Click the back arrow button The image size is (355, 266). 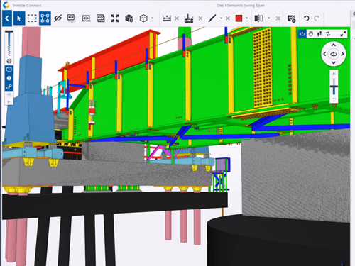pos(7,18)
